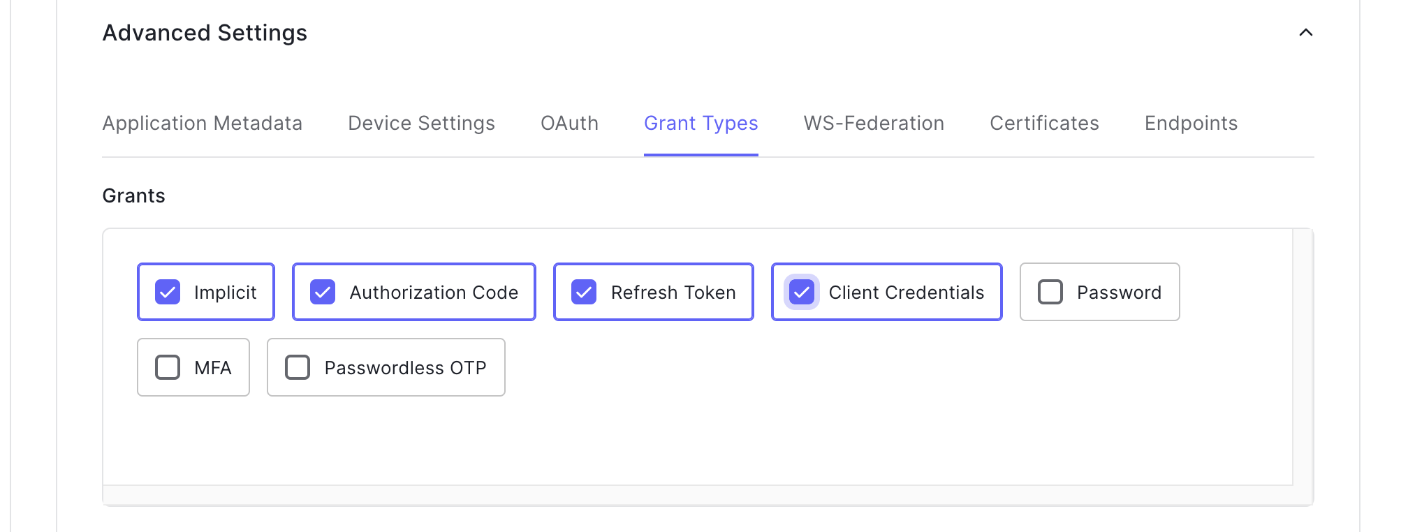Enable the Passwordless OTP checkbox
This screenshot has height=532, width=1401.
point(298,367)
